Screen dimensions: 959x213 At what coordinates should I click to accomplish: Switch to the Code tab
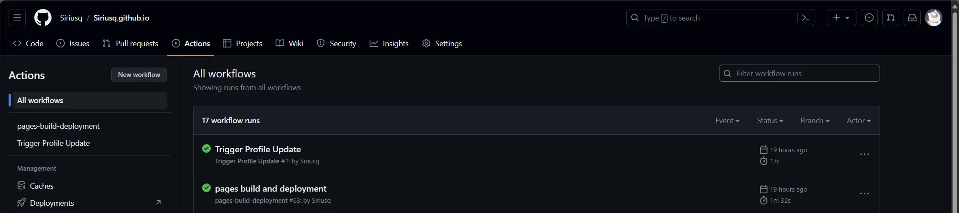pos(28,44)
